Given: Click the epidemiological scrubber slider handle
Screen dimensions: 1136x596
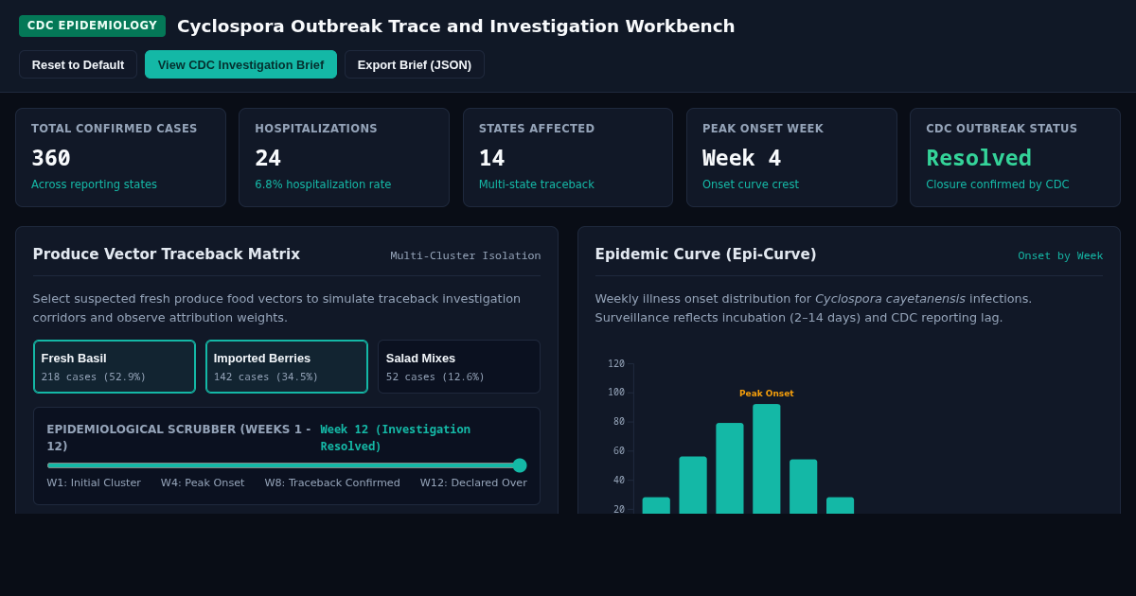Looking at the screenshot, I should [520, 465].
